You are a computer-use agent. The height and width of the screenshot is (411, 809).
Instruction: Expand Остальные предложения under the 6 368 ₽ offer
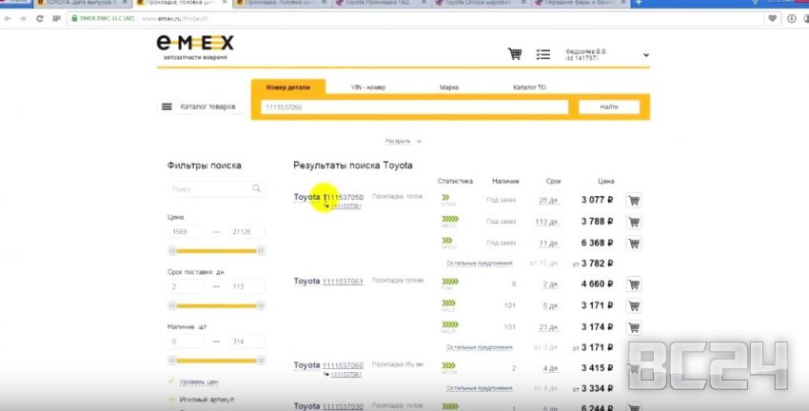click(480, 263)
